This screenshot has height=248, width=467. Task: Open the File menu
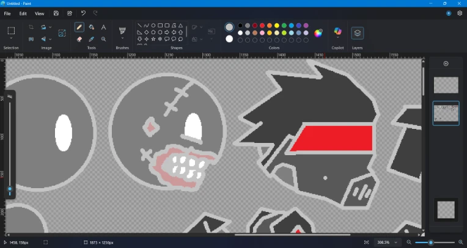click(7, 13)
